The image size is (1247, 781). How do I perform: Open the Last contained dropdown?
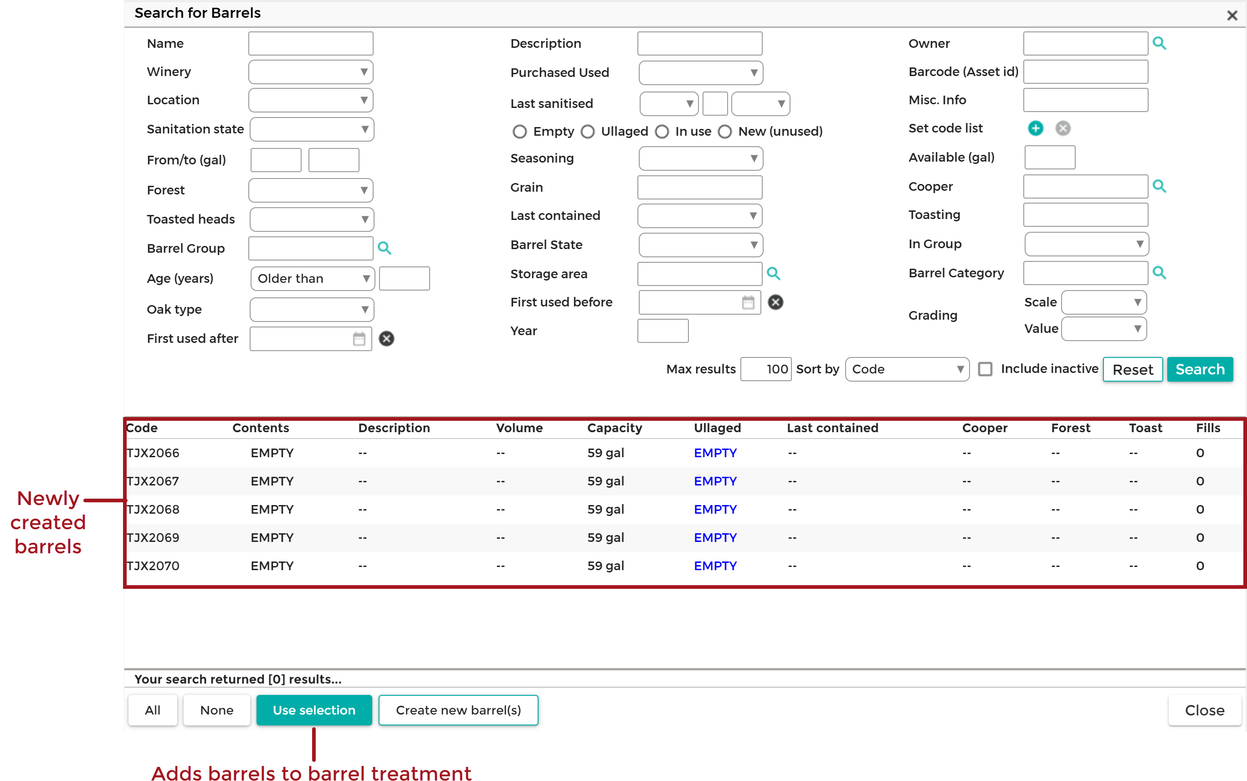700,216
